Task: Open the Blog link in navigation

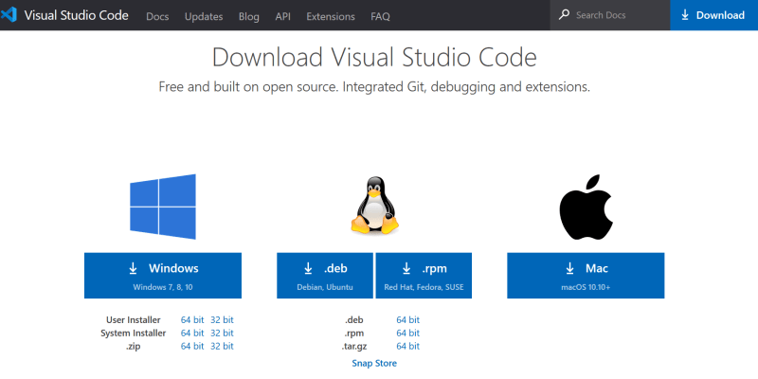Action: pos(249,16)
